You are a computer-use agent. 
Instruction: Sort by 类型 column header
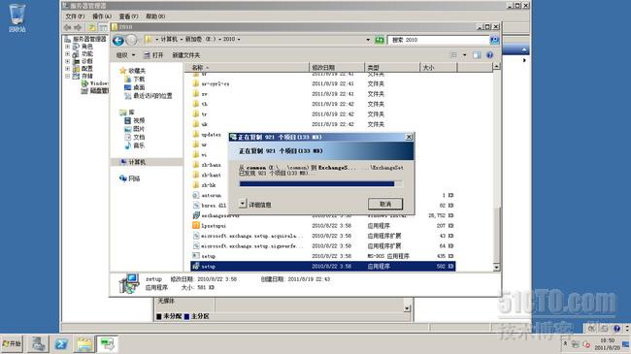click(391, 68)
